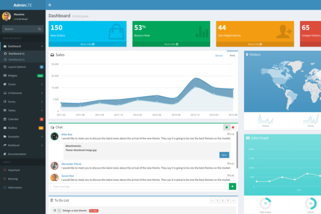321x214 pixels.
Task: Expand the Examples submenu arrow
Action: pyautogui.click(x=42, y=136)
